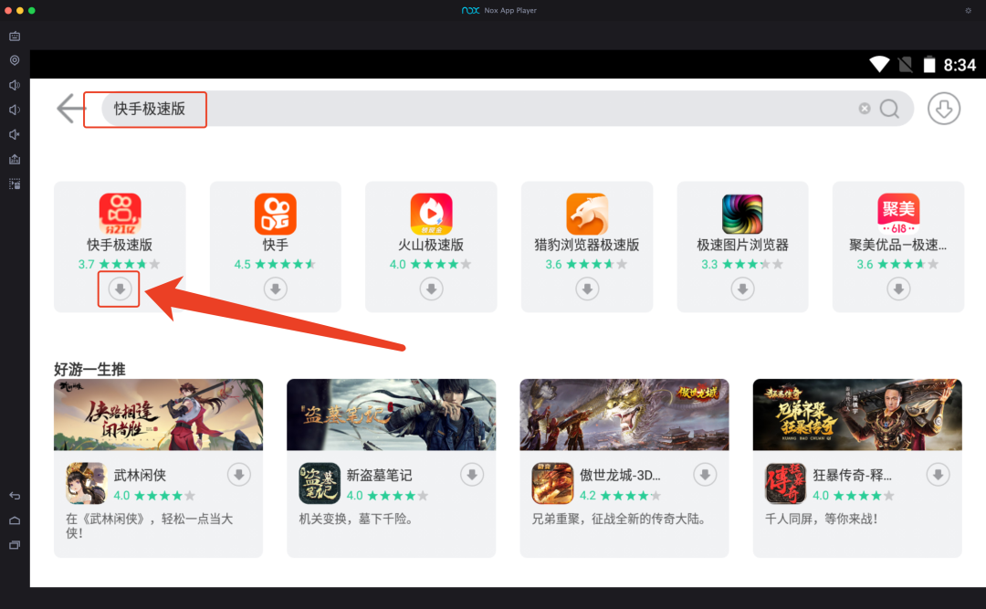Open 狂暴传奇 small game icon
The image size is (986, 609).
click(785, 483)
